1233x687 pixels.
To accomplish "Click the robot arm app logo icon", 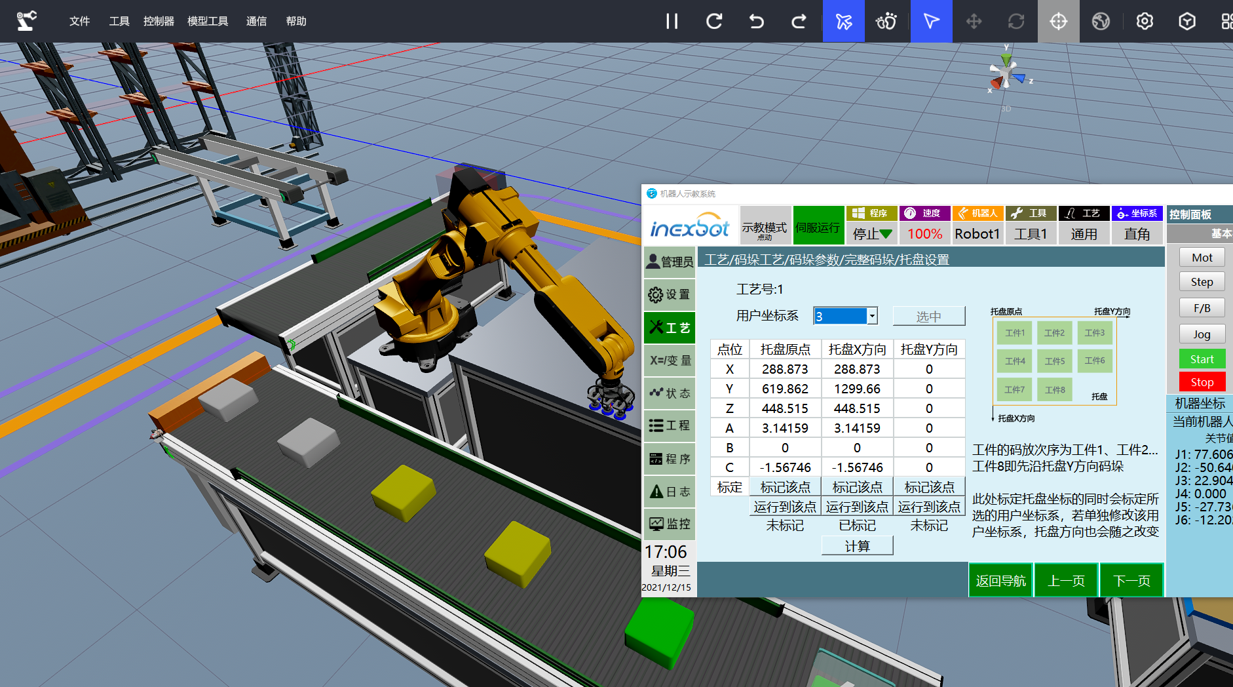I will point(26,21).
